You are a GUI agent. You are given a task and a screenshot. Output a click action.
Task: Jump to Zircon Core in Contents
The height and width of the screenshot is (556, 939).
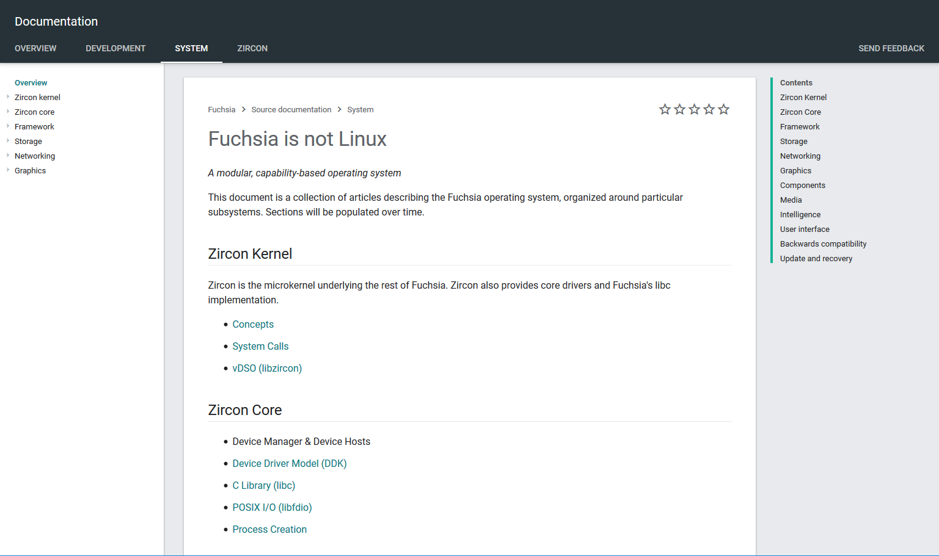pyautogui.click(x=800, y=112)
